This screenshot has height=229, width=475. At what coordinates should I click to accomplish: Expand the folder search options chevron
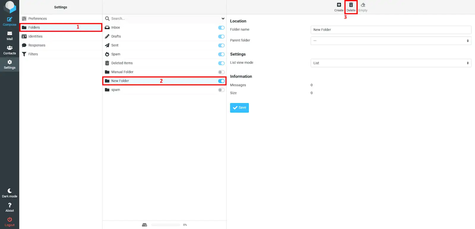click(x=223, y=19)
